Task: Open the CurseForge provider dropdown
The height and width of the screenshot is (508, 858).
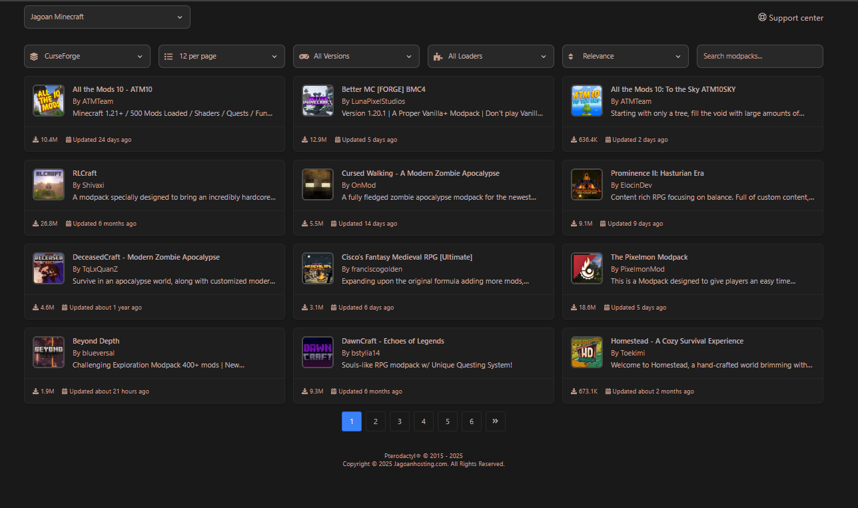Action: click(x=87, y=57)
